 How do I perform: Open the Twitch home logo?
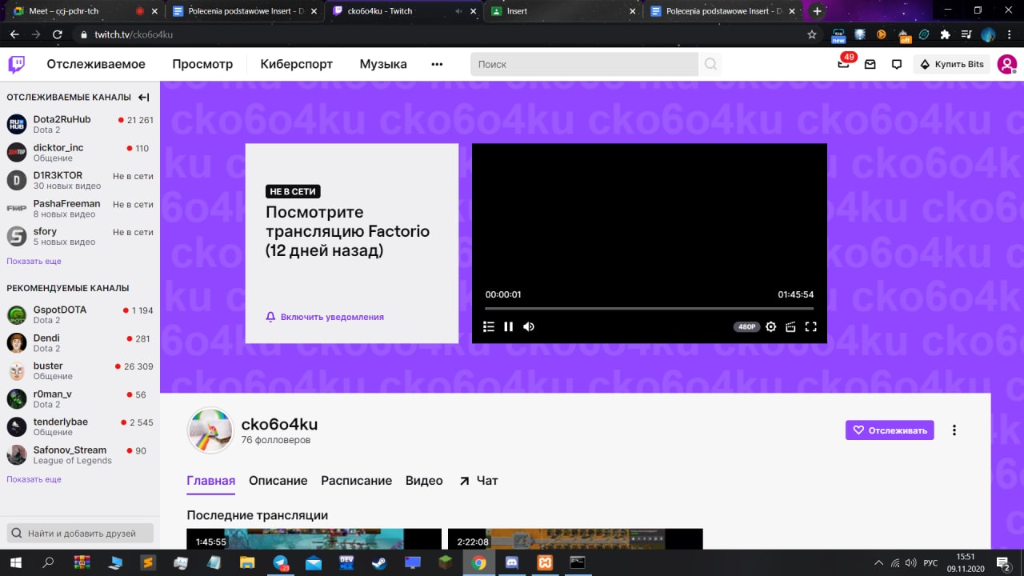coord(16,64)
